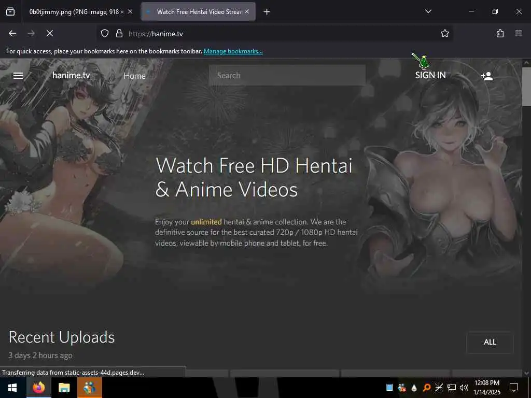Open the volume speaker tray icon
Screen dimensions: 531x398
point(464,388)
